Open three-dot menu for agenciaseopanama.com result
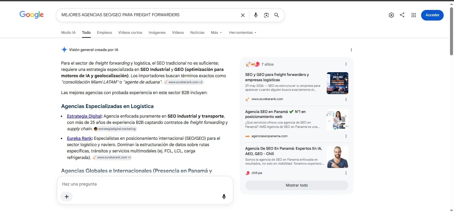Viewport: 454px width, 212px height. pos(346,136)
